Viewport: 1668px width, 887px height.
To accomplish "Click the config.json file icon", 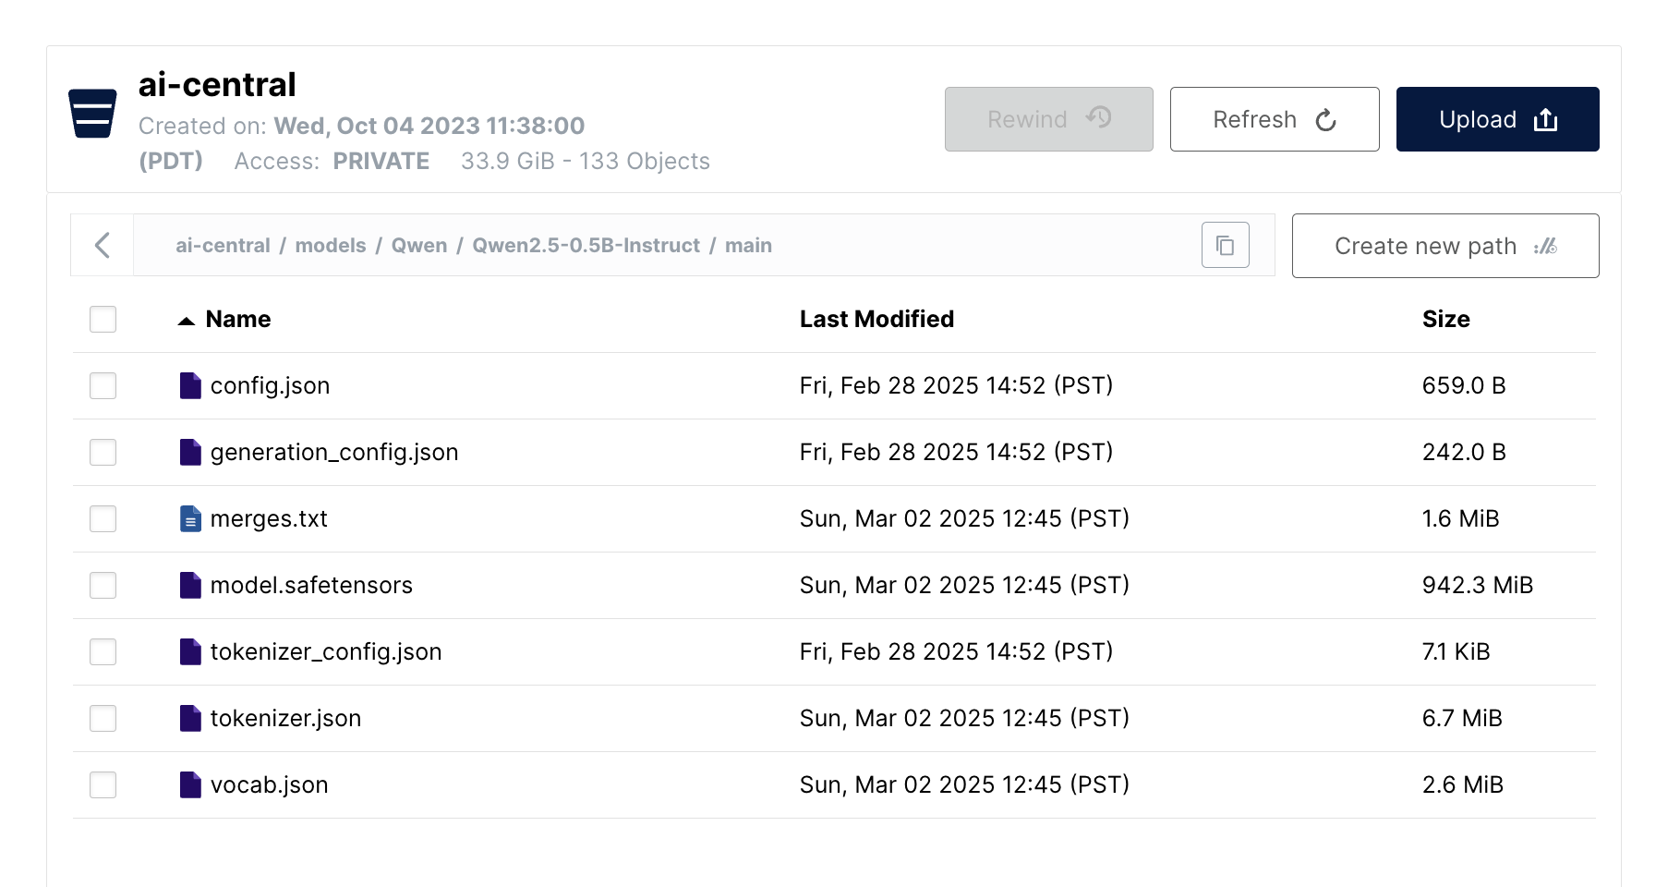I will click(x=190, y=385).
